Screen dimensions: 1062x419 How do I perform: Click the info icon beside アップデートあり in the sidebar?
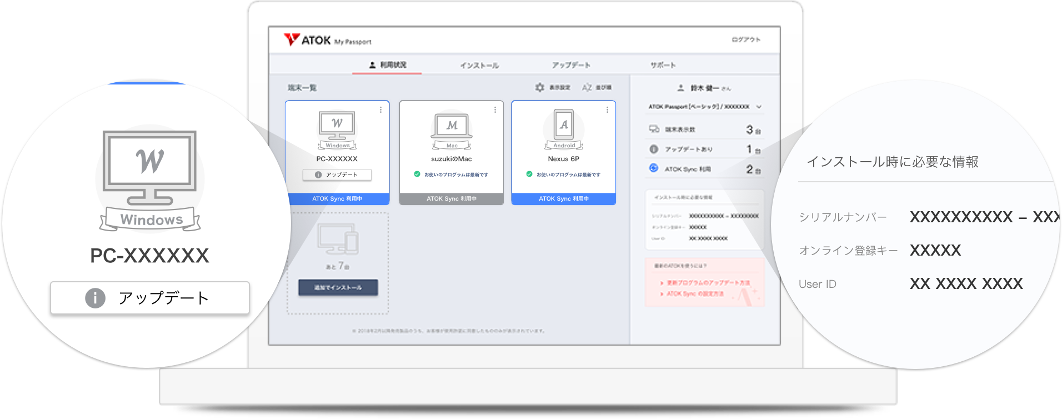coord(654,149)
